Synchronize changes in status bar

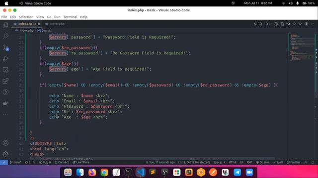(x=30, y=162)
